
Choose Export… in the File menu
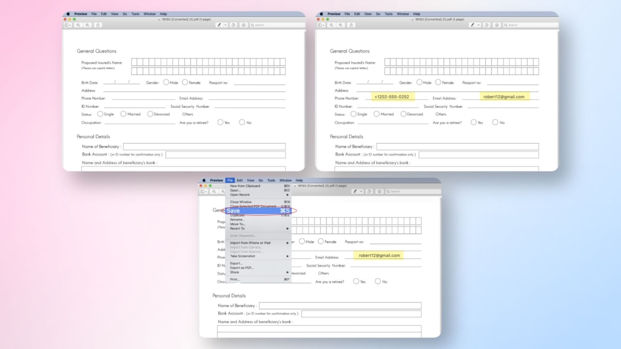(258, 264)
